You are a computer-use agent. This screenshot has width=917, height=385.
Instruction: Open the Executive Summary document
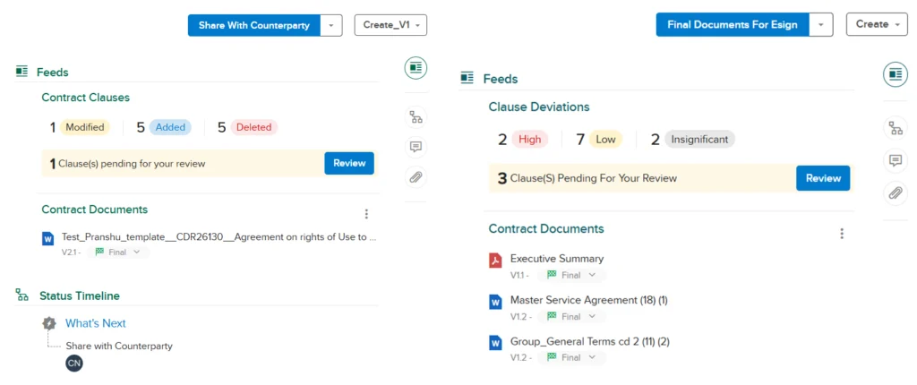pos(557,258)
